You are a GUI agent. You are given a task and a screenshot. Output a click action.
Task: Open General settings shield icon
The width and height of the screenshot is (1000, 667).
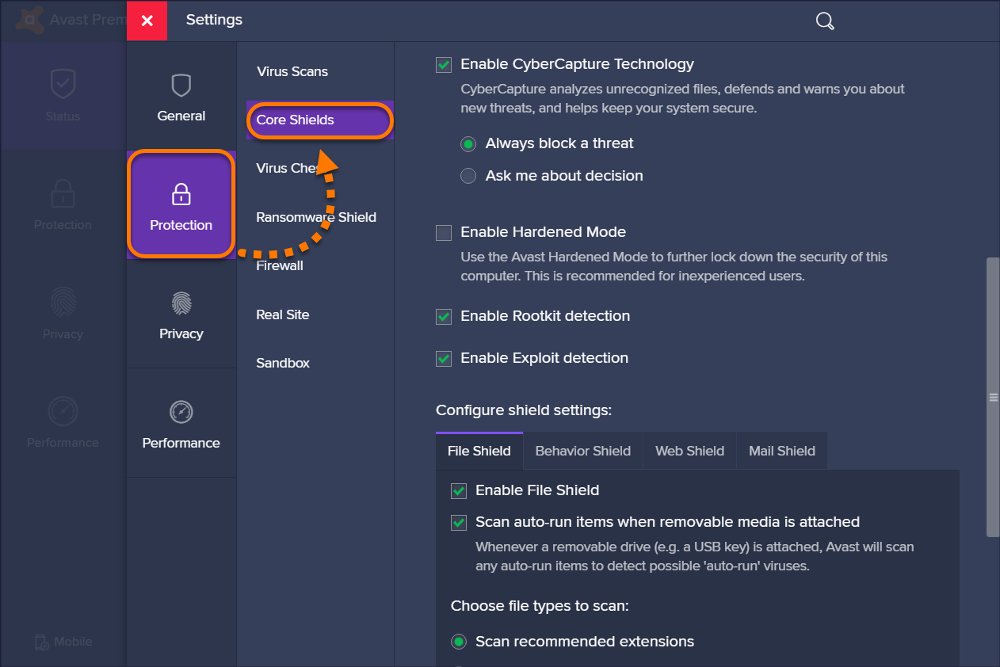[181, 86]
